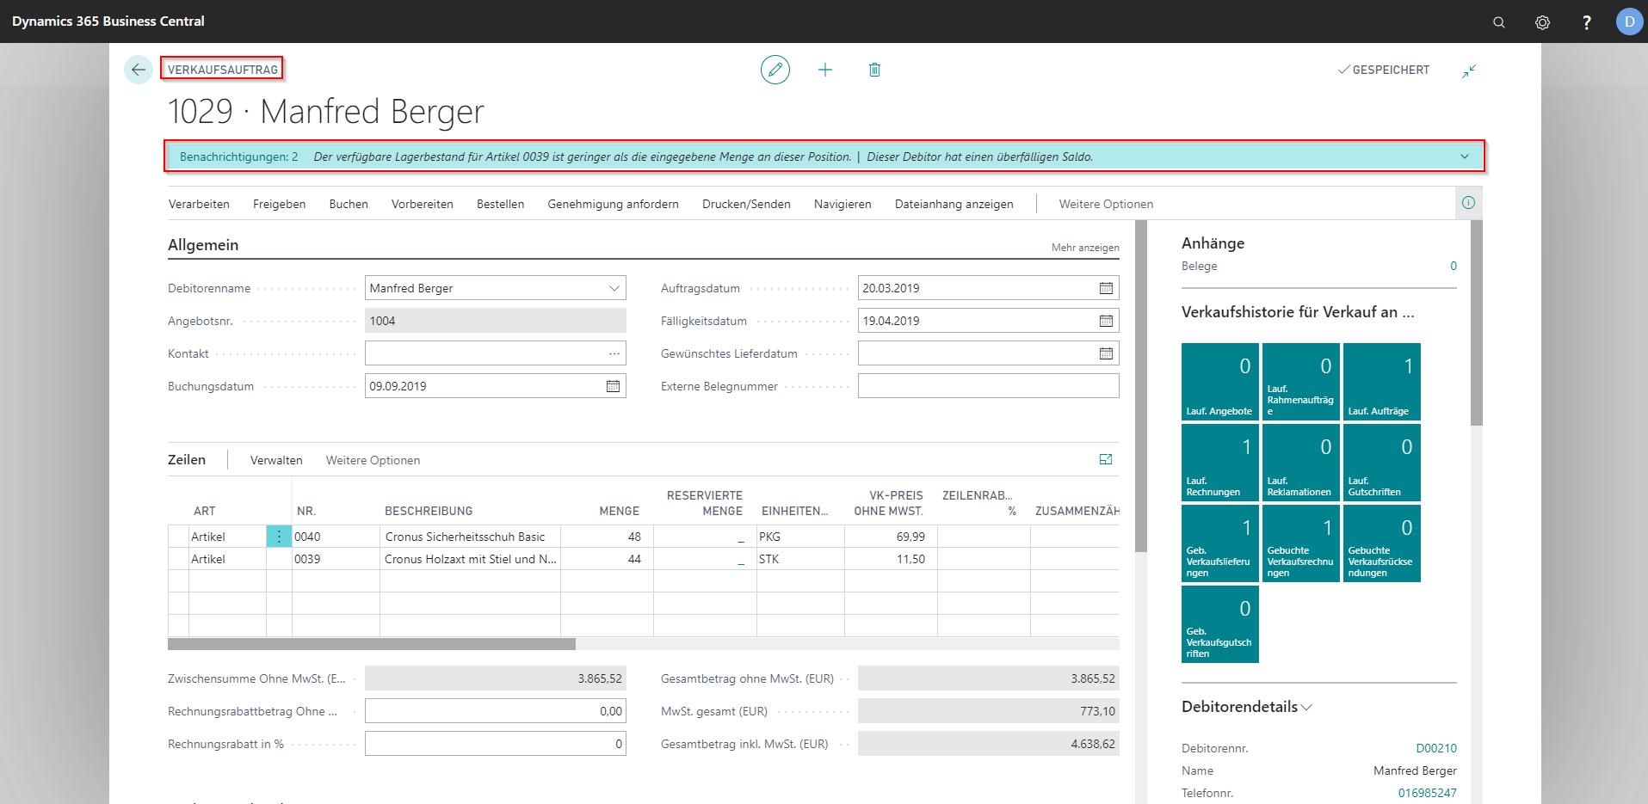
Task: Expand the Debitorenname dropdown
Action: coord(614,288)
